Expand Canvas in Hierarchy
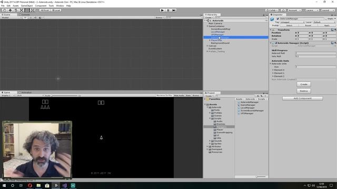Image resolution: width=337 pixels, height=189 pixels. (207, 46)
